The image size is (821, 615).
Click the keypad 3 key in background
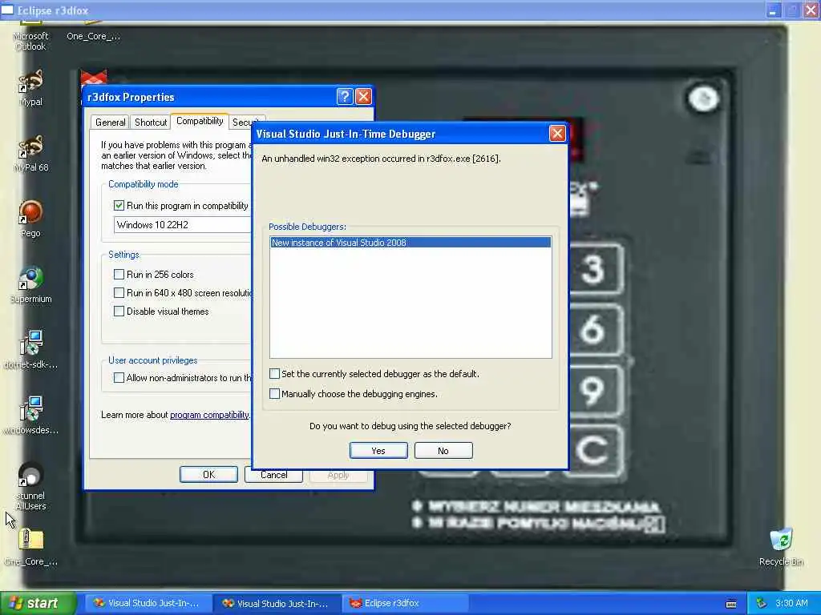tap(595, 269)
